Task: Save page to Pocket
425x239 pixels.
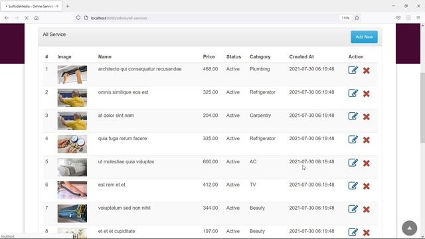Action: 398,18
